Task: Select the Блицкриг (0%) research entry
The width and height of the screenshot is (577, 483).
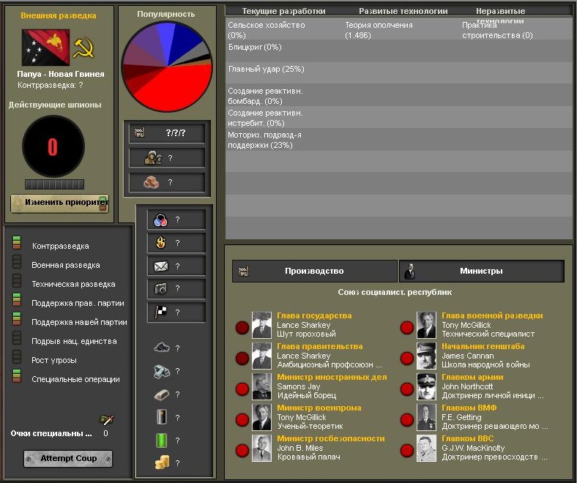Action: [x=255, y=47]
